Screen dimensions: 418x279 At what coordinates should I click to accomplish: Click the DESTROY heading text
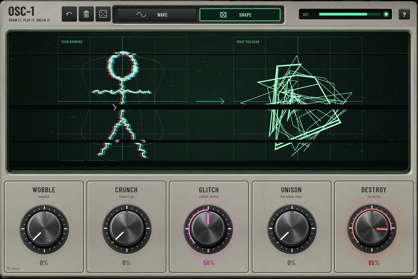[374, 190]
